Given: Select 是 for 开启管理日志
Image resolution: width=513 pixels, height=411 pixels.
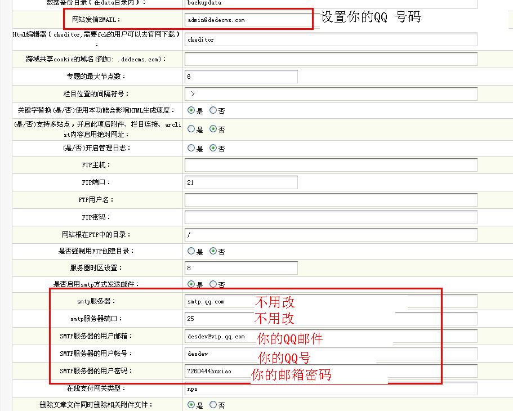Looking at the screenshot, I should 191,148.
